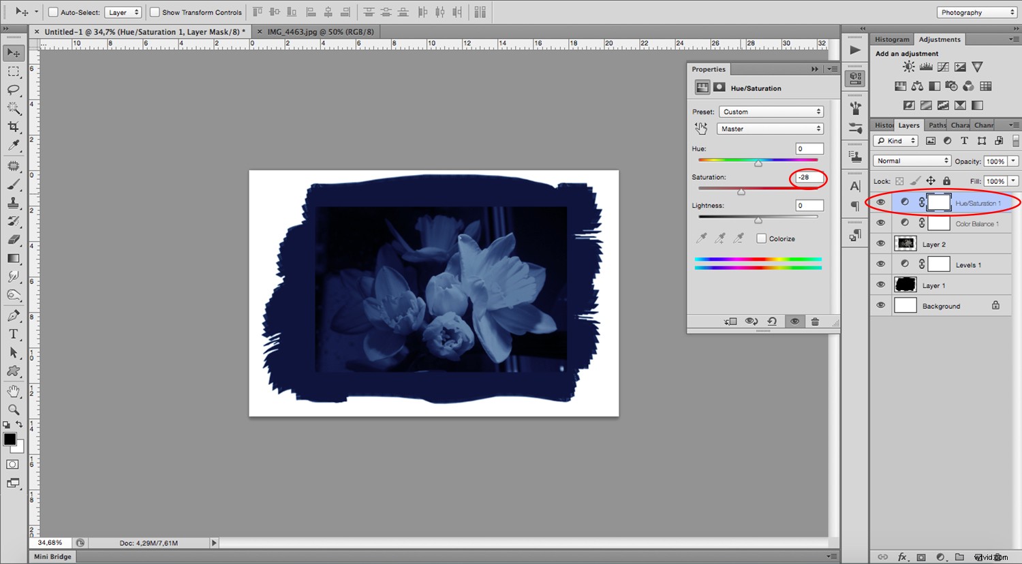The image size is (1022, 564).
Task: Select the Horizontal Type tool
Action: [x=14, y=334]
